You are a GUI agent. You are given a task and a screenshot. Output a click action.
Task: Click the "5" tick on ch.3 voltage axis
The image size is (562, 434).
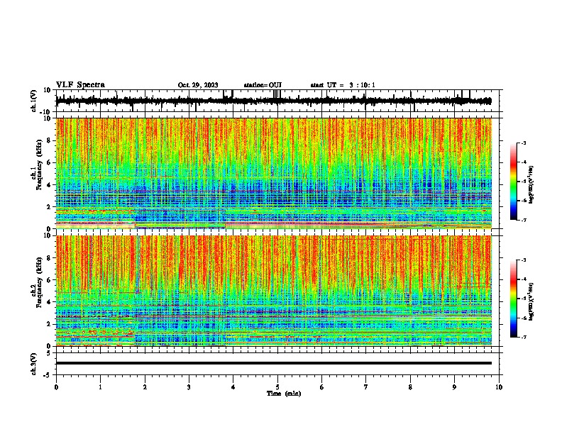(49, 353)
